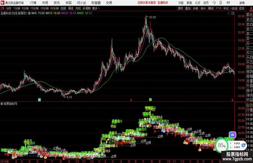Expand the 更多 periods chevron
253x163 pixels.
pyautogui.click(x=96, y=8)
